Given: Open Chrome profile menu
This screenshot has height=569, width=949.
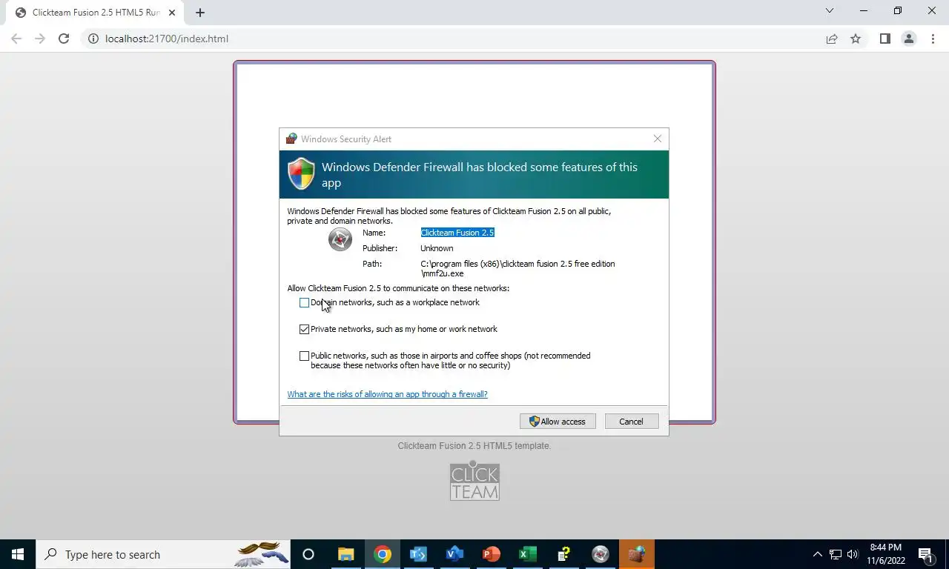Looking at the screenshot, I should click(908, 39).
